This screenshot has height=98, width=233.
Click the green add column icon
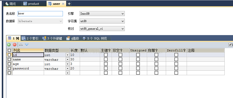tap(9, 45)
